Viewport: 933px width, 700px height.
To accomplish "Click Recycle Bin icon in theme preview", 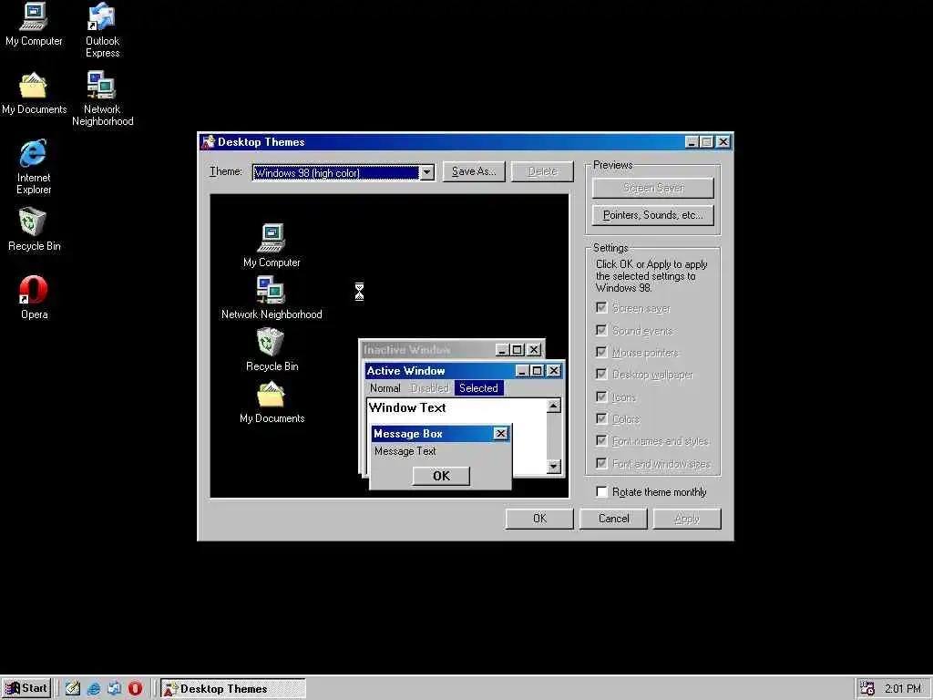I will (x=272, y=349).
